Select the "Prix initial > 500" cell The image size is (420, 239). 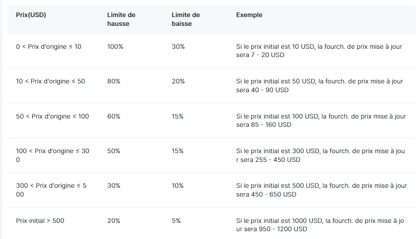tap(40, 220)
